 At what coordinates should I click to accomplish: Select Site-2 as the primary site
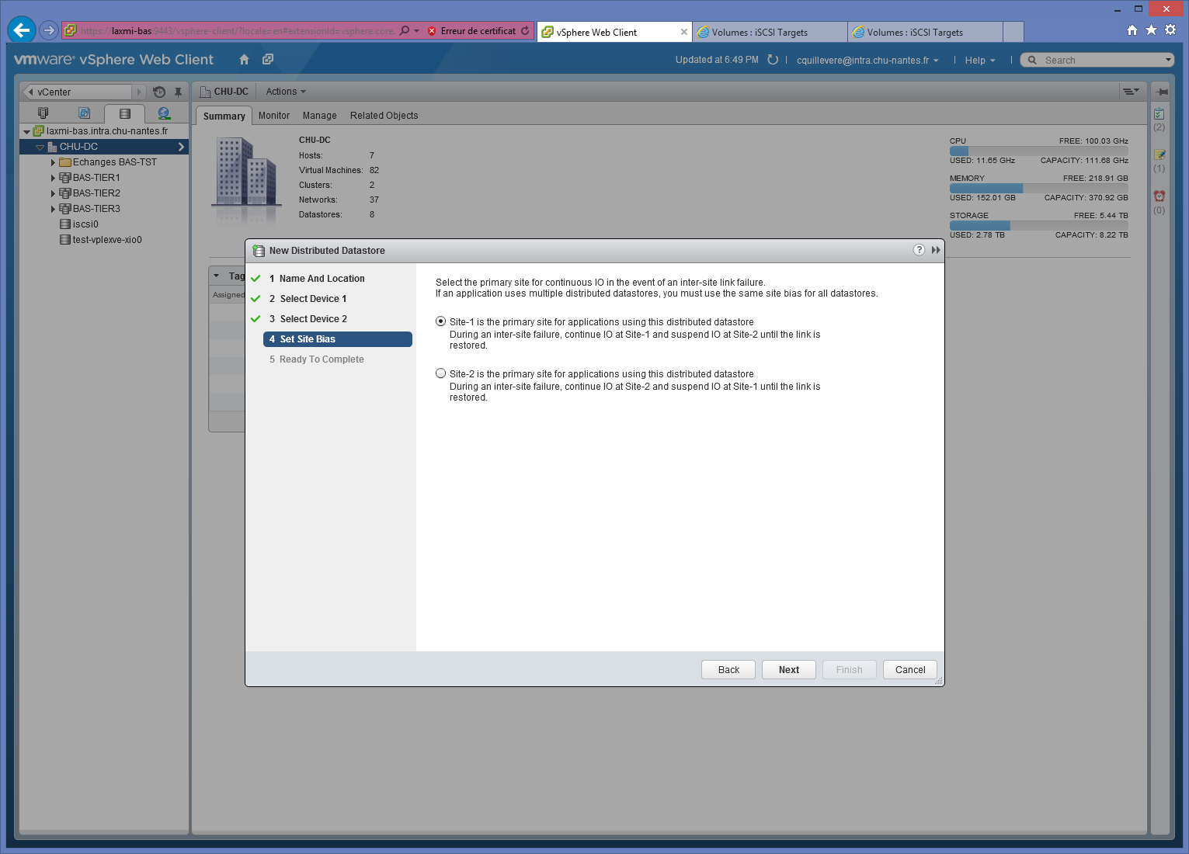(x=441, y=373)
